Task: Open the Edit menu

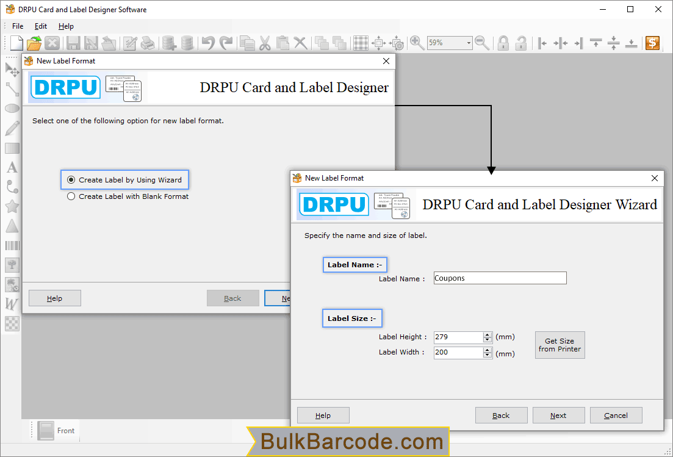Action: tap(41, 26)
